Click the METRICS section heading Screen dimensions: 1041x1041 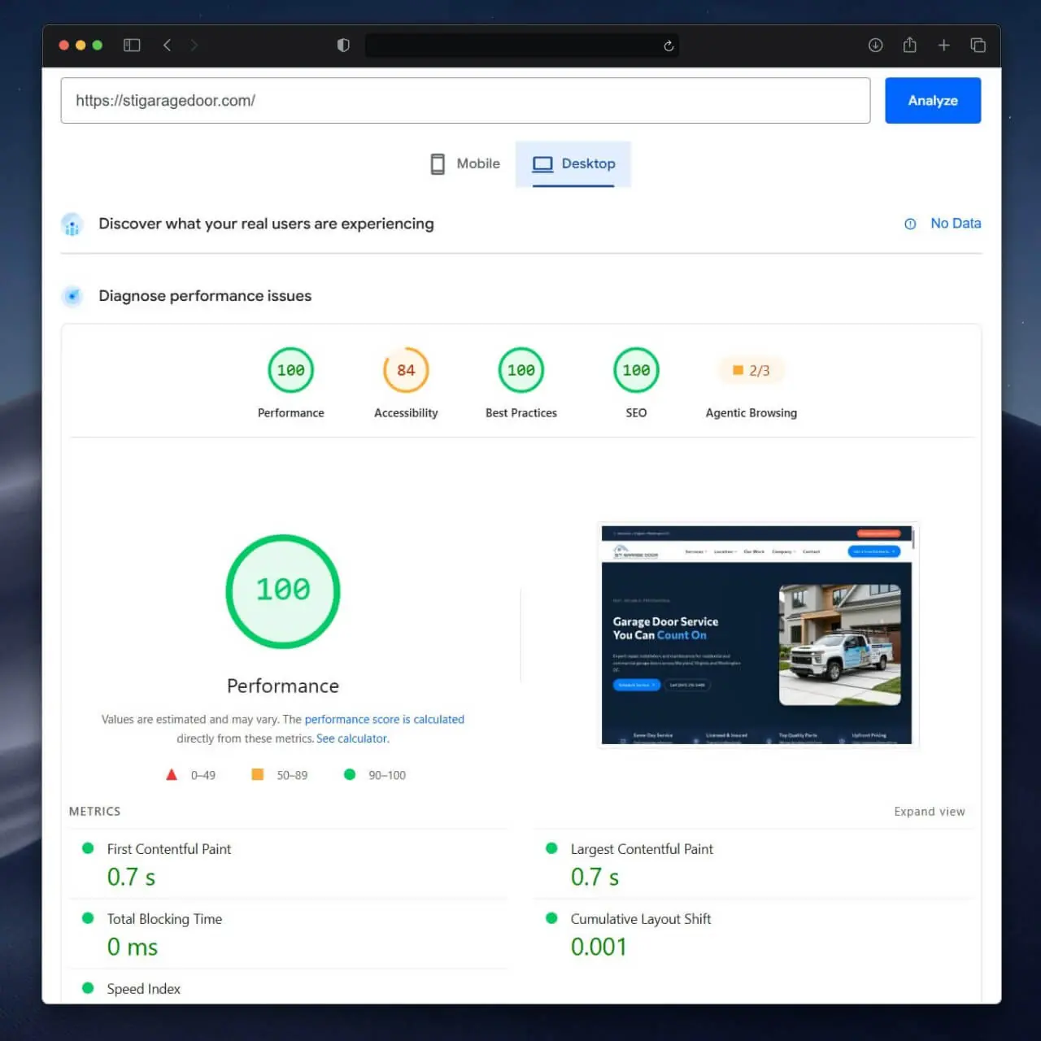tap(94, 812)
